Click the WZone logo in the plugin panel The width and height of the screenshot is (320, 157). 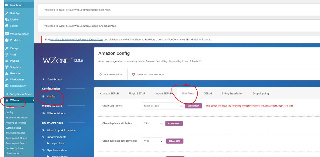click(55, 60)
